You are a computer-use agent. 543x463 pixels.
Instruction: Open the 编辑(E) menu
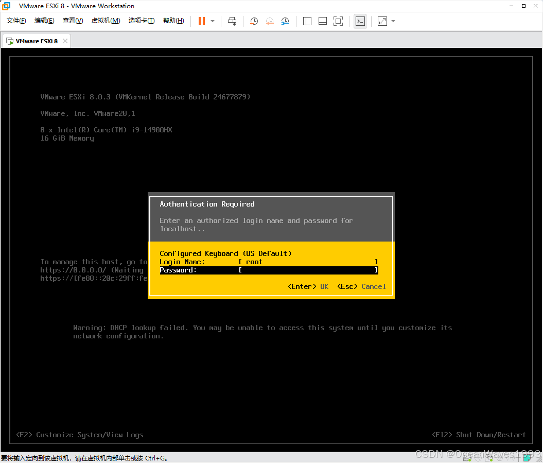point(44,21)
